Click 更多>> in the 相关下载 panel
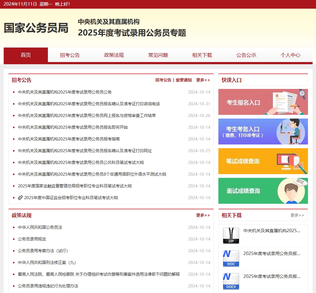Viewport: 316px width, 293px height. (x=298, y=215)
